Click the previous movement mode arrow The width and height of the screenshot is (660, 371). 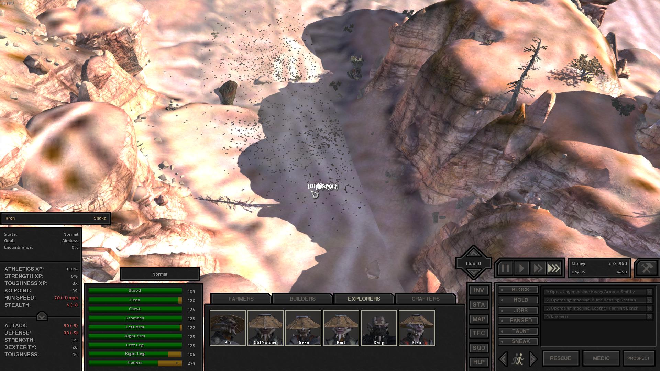tap(503, 359)
